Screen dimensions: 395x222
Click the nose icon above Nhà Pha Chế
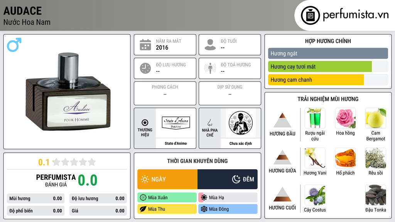(209, 123)
